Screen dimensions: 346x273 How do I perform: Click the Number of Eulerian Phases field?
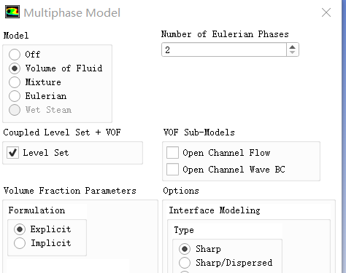[224, 50]
